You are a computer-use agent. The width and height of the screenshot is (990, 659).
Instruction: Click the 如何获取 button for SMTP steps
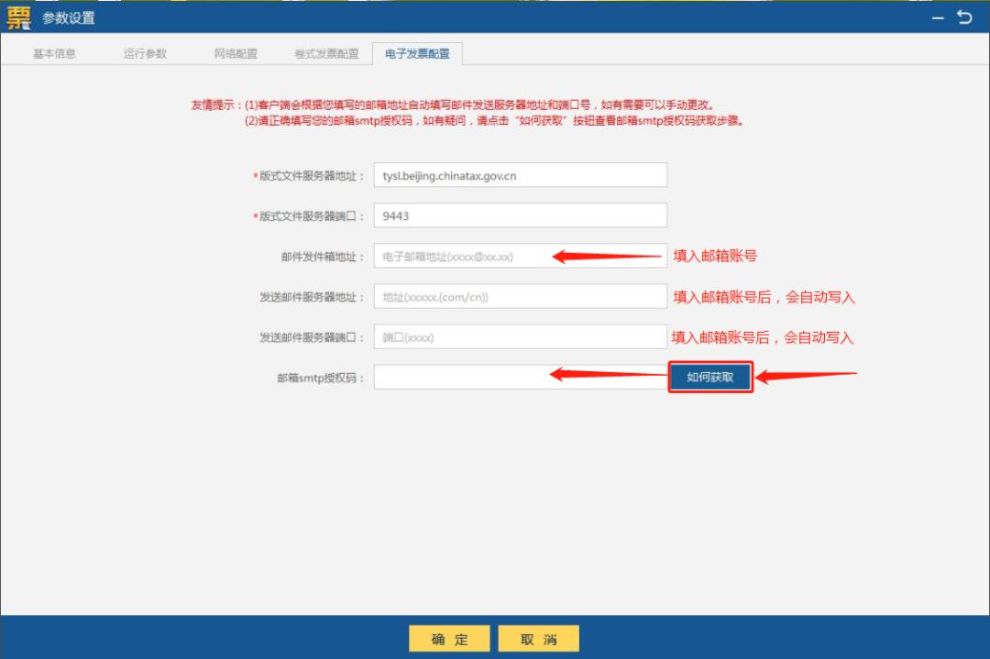709,376
